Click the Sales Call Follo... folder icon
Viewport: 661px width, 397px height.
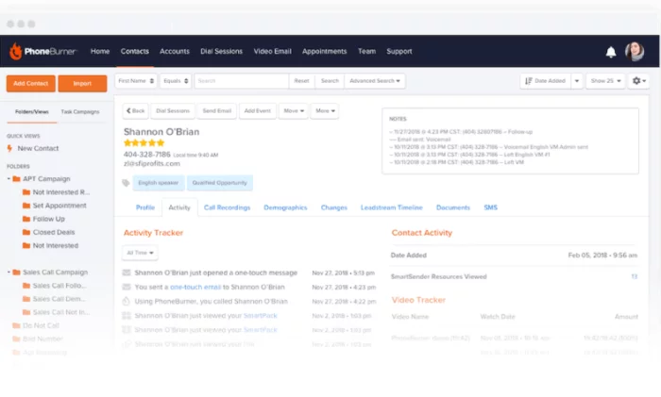26,286
